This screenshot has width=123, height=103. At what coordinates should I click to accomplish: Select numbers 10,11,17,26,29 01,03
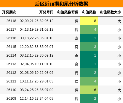37,81
